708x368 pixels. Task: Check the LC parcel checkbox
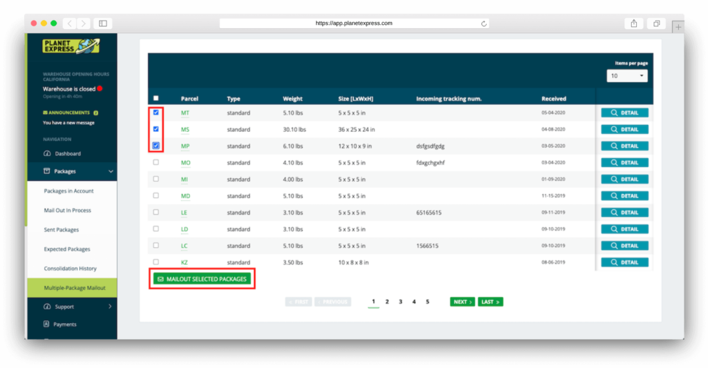[156, 245]
